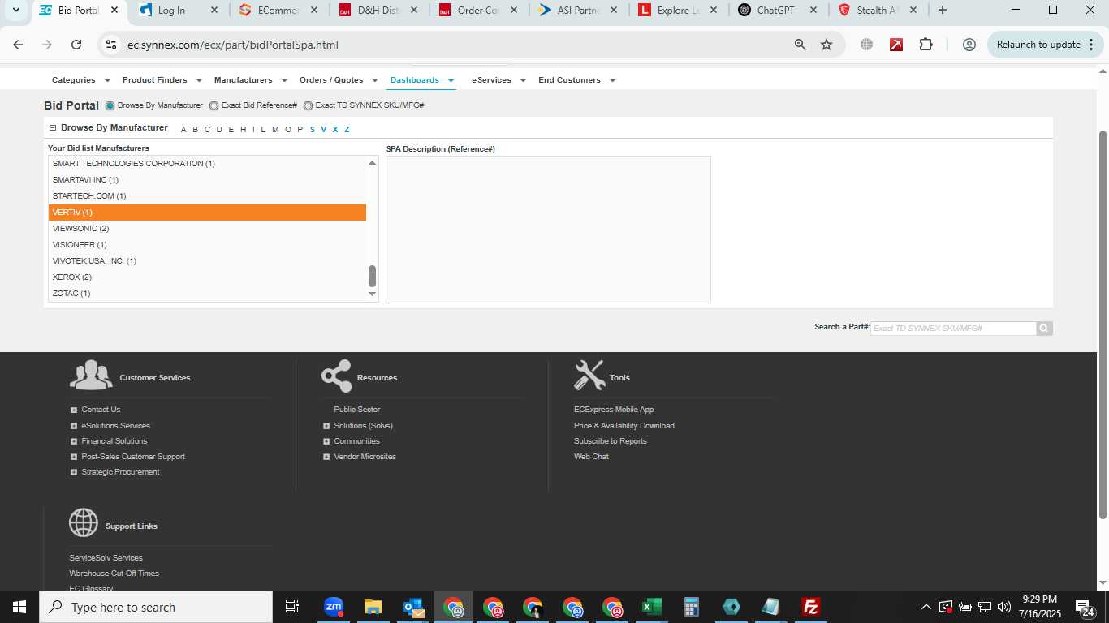Open Zoom app from taskbar
This screenshot has height=623, width=1109.
pos(333,607)
